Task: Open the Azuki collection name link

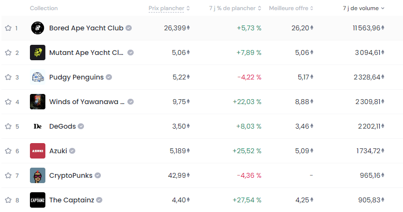Action: [58, 151]
